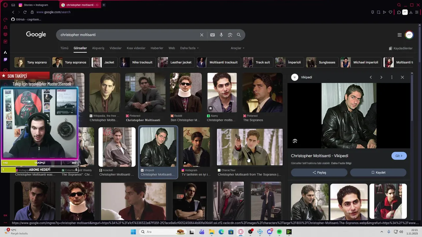Filter by Nike tracksuit chip
The width and height of the screenshot is (422, 237).
tap(137, 62)
